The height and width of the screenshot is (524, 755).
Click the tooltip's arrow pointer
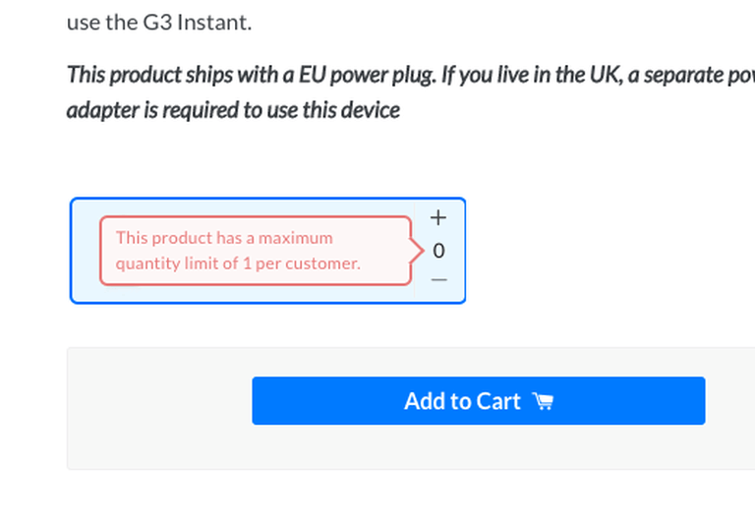(417, 251)
